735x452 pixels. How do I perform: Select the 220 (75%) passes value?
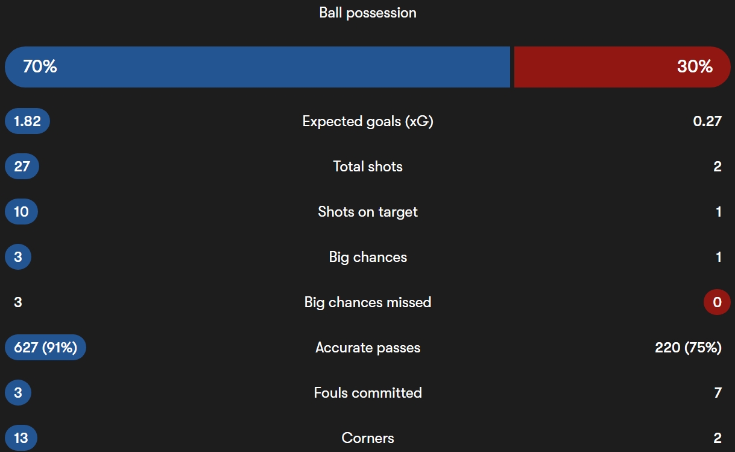pyautogui.click(x=688, y=348)
